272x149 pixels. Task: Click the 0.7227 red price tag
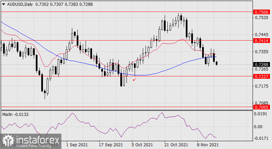[261, 76]
